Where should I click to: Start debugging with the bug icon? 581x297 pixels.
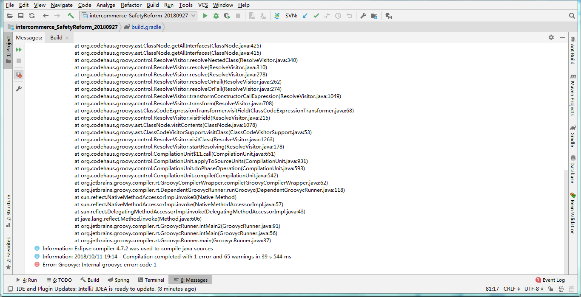[x=216, y=16]
